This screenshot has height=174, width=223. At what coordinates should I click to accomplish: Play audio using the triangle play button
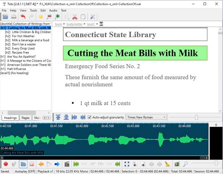[x=49, y=164]
